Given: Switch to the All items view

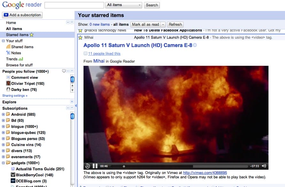Looking at the screenshot, I should (x=13, y=28).
